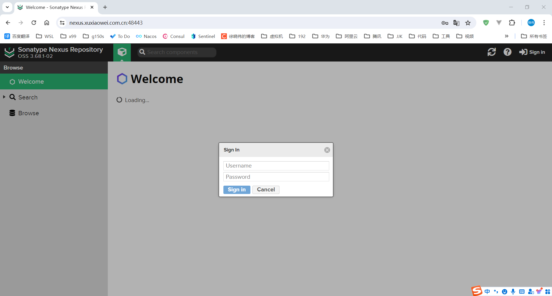This screenshot has width=552, height=296.
Task: Open the Nacos bookmark
Action: 146,36
